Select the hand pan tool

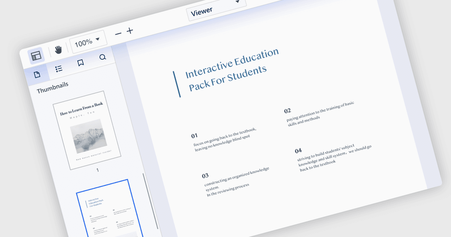[x=58, y=50]
